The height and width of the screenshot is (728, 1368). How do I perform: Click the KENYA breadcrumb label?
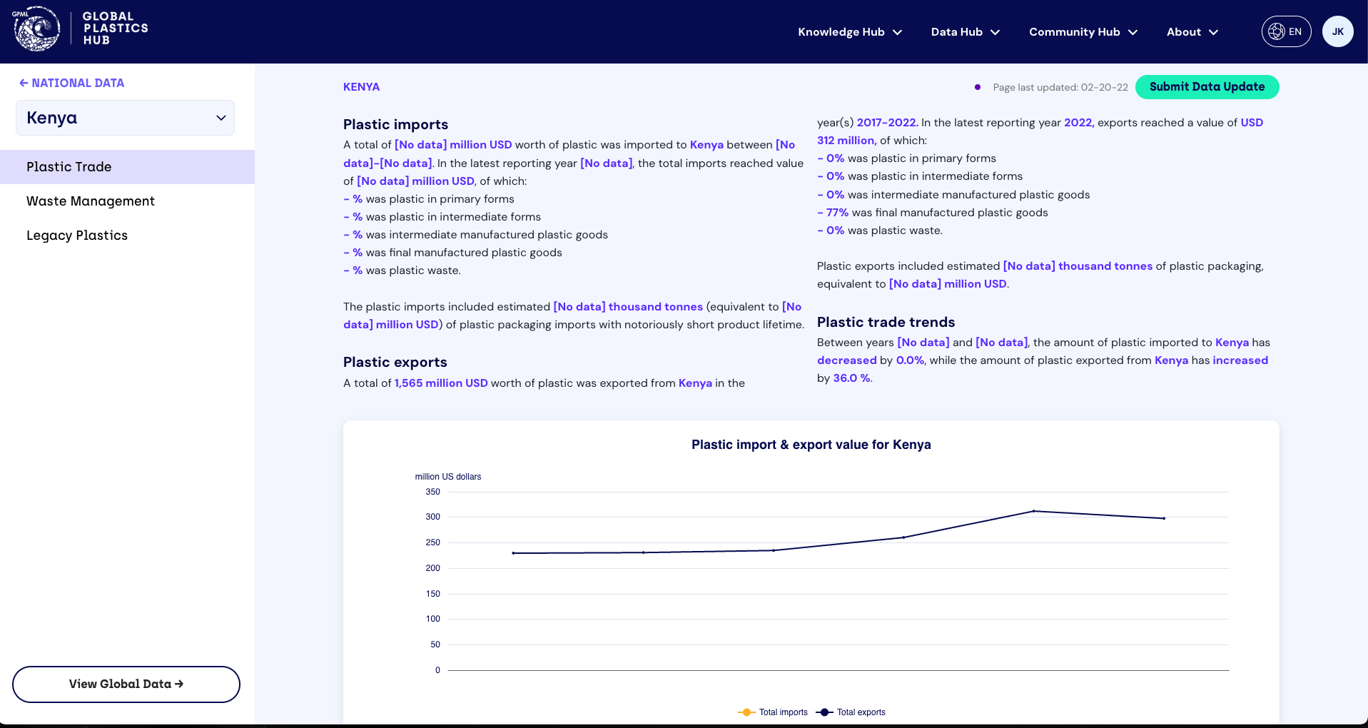(x=361, y=87)
